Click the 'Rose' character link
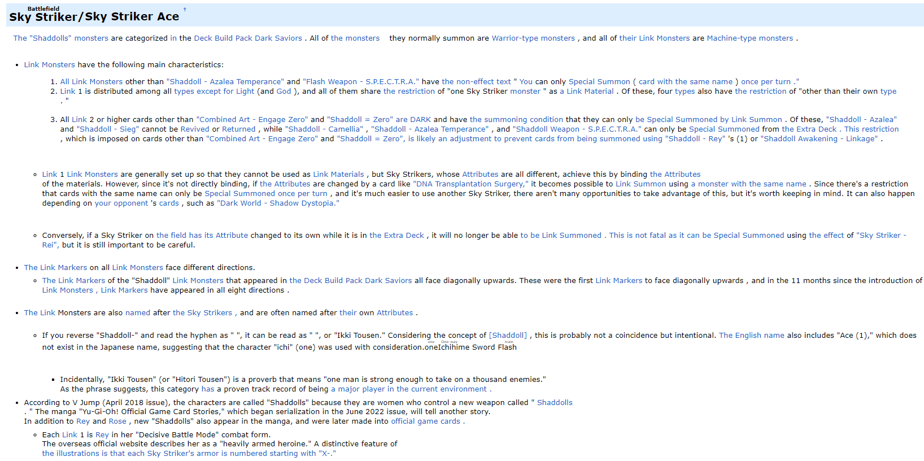 pyautogui.click(x=117, y=421)
